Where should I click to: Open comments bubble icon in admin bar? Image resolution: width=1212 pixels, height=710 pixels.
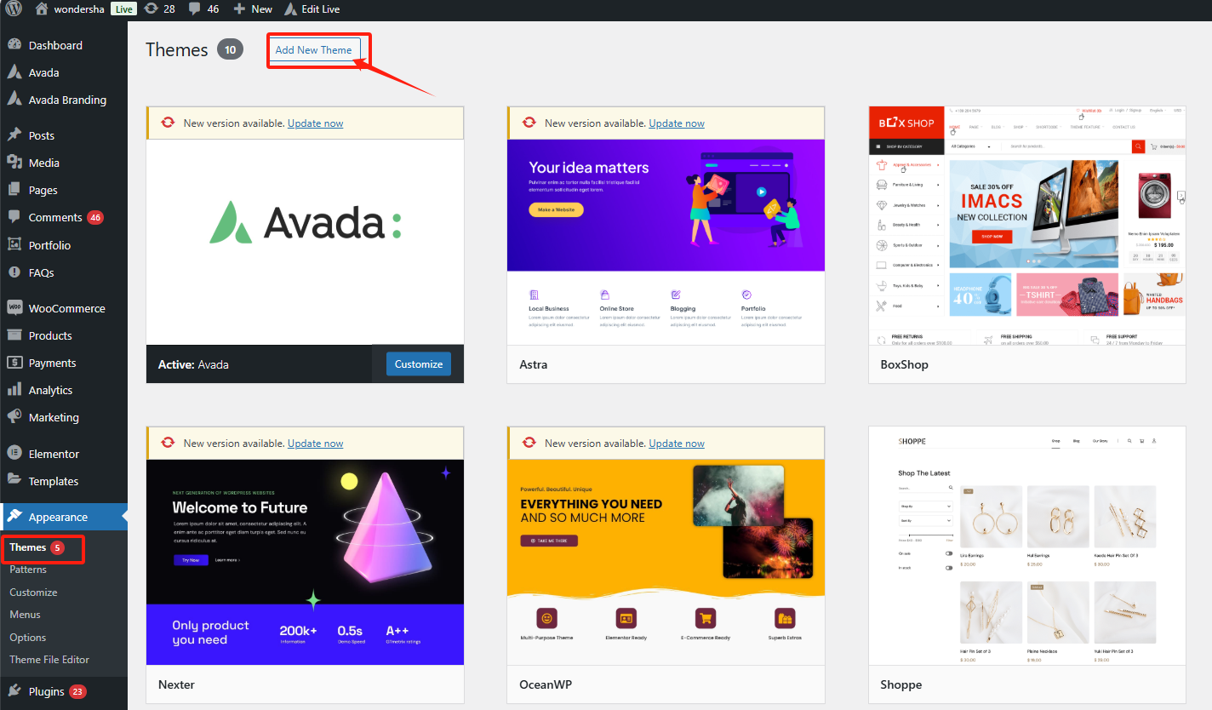(195, 9)
